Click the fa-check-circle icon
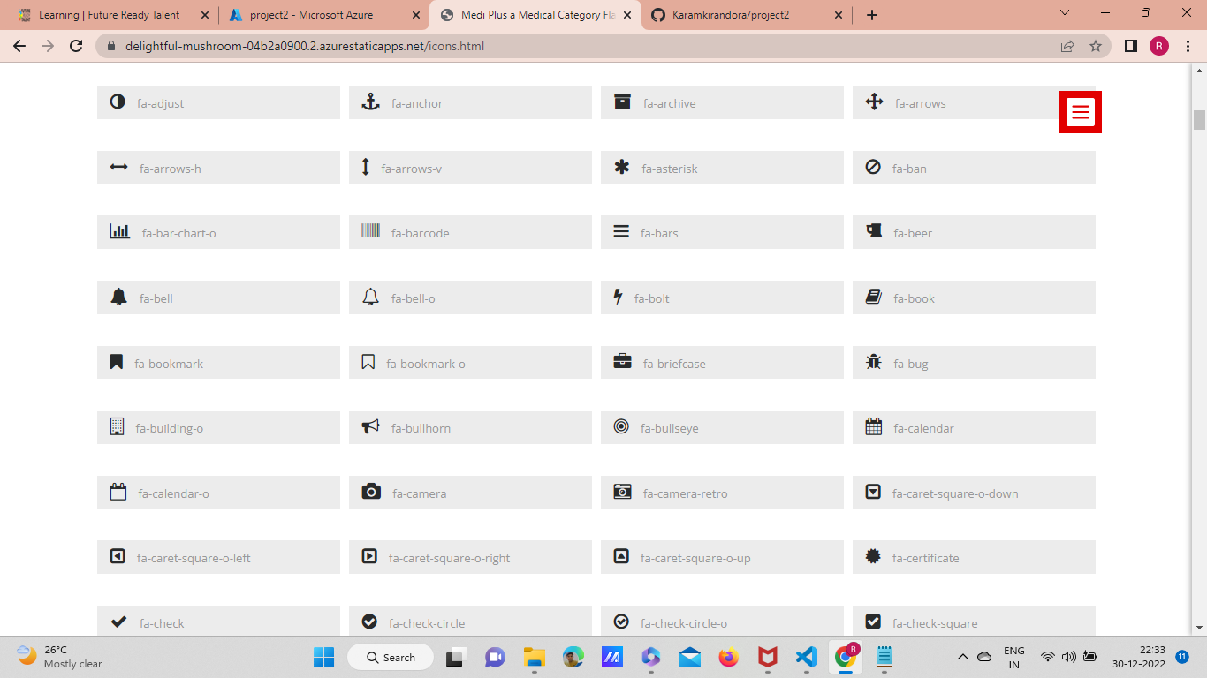The height and width of the screenshot is (678, 1207). point(370,621)
